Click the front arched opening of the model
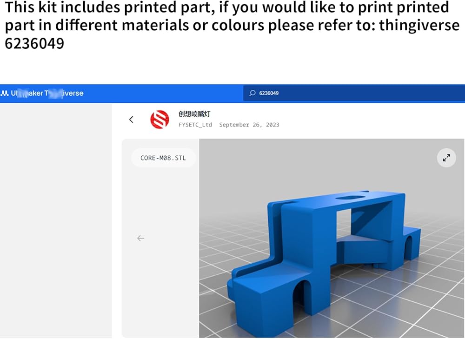465x339 pixels. [302, 297]
